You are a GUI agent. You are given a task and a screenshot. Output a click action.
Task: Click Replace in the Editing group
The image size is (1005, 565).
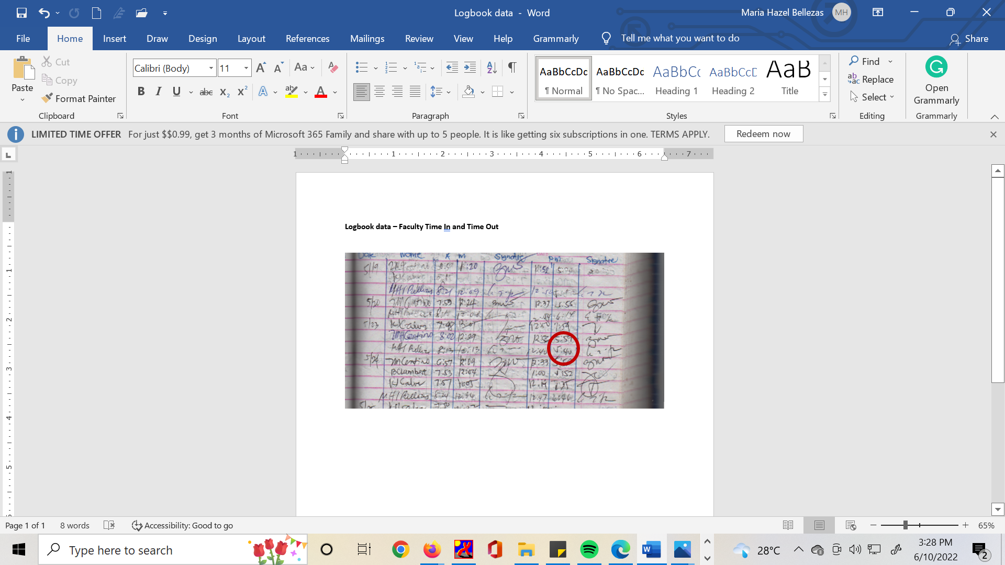pos(871,80)
